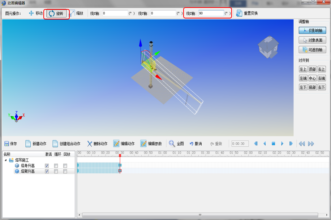Click the timeline scrollbar left arrow
Image resolution: width=331 pixels, height=220 pixels.
[x=79, y=215]
